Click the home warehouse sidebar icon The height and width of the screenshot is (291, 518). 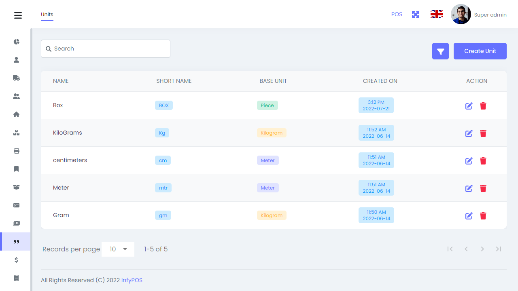pos(17,114)
